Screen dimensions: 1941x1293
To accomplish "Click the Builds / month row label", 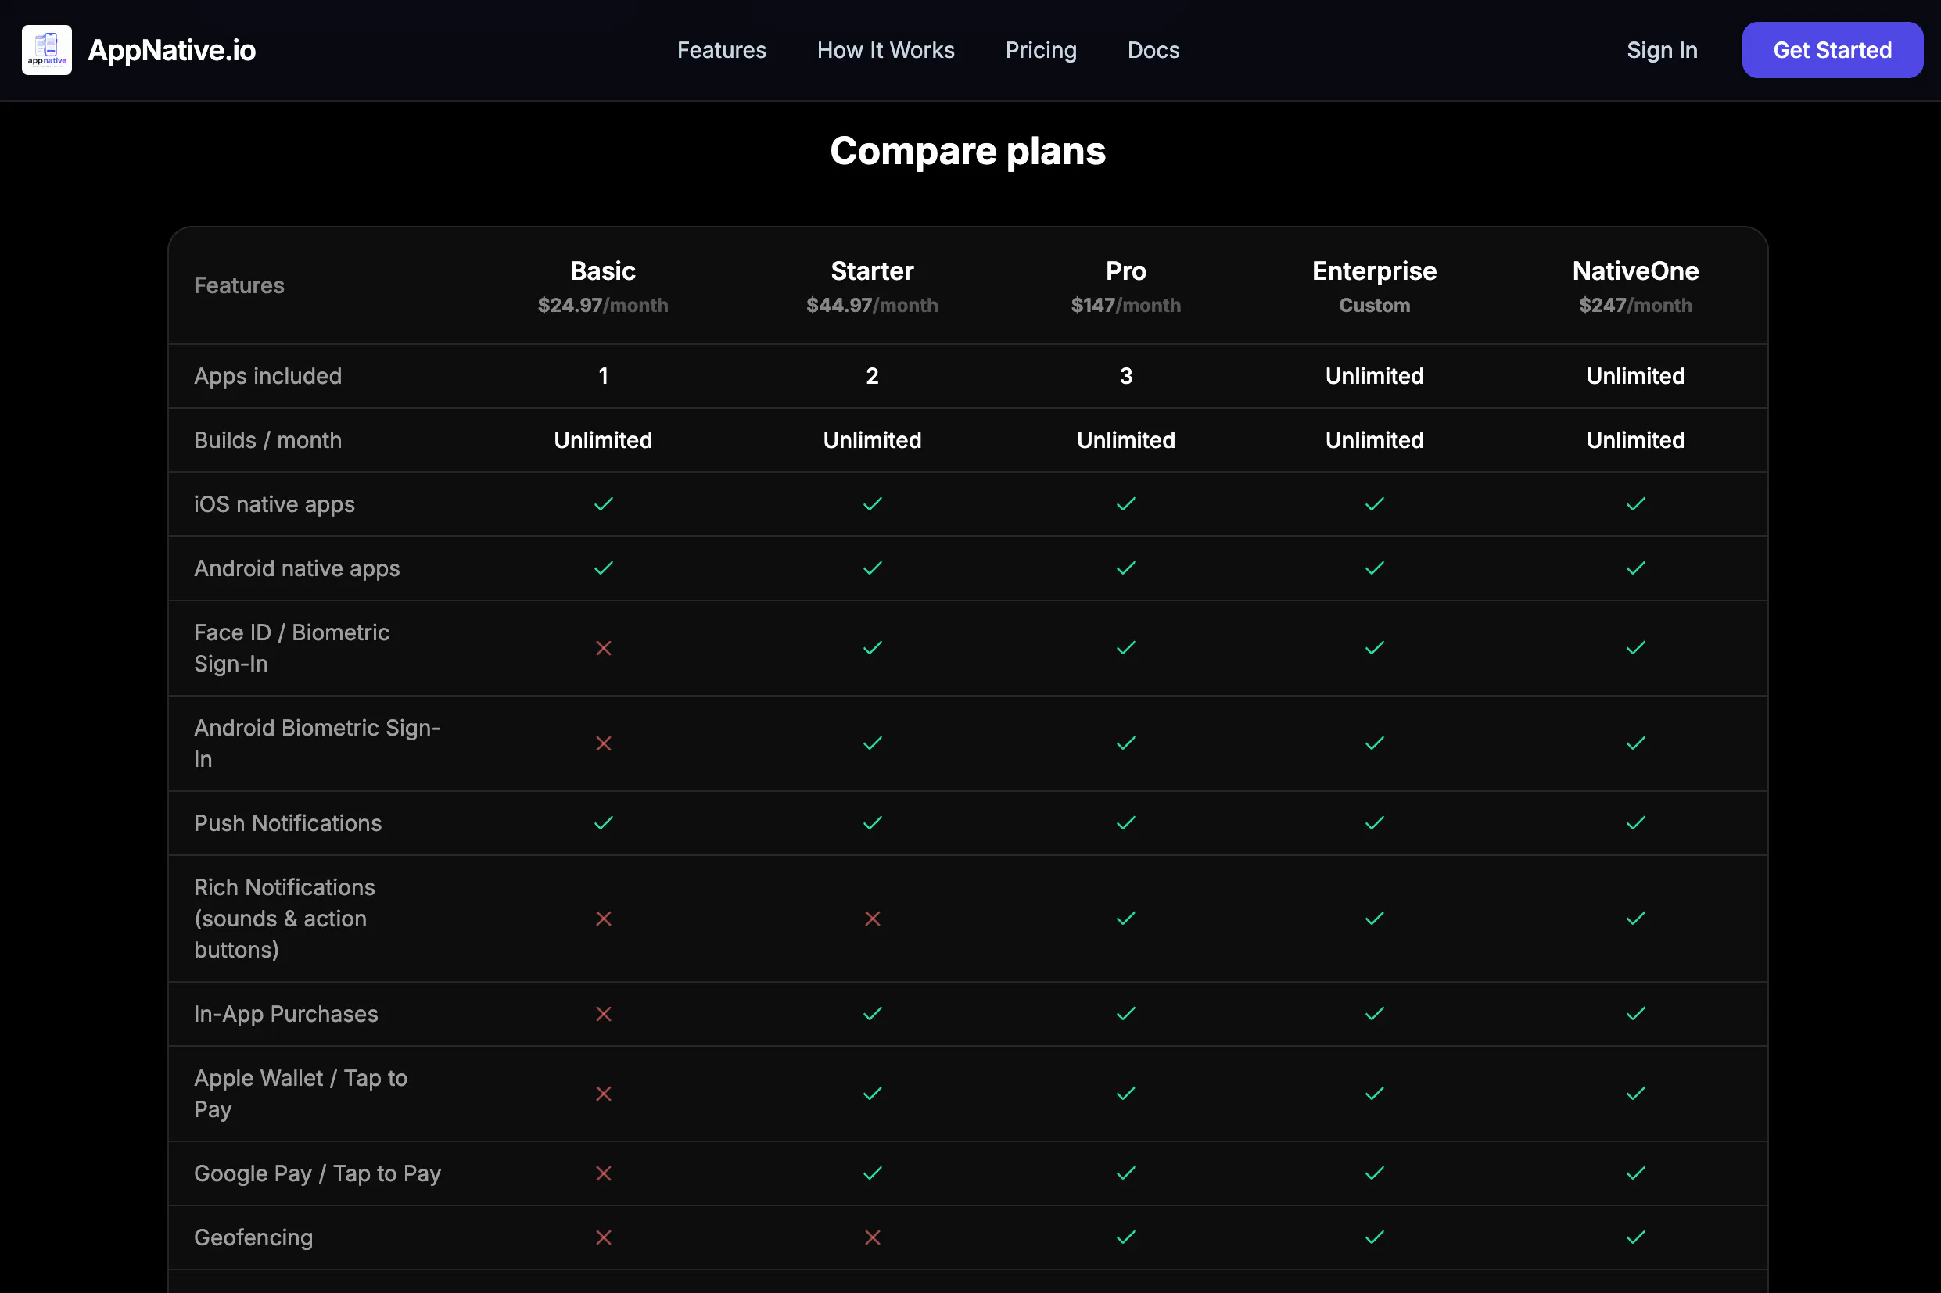I will point(267,440).
